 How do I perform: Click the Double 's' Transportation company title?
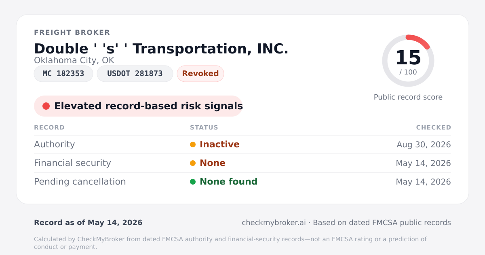point(161,49)
